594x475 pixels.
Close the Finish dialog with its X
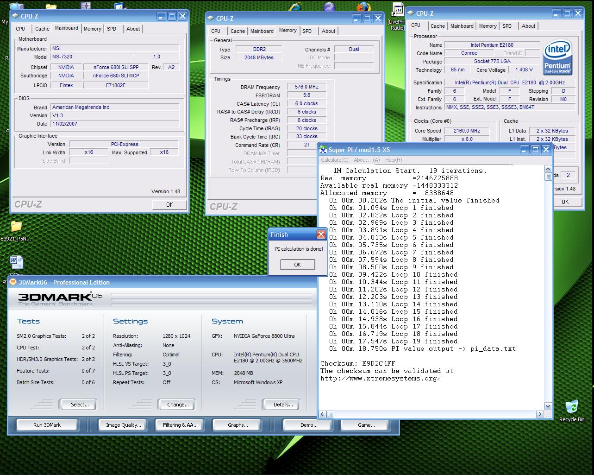(x=320, y=234)
